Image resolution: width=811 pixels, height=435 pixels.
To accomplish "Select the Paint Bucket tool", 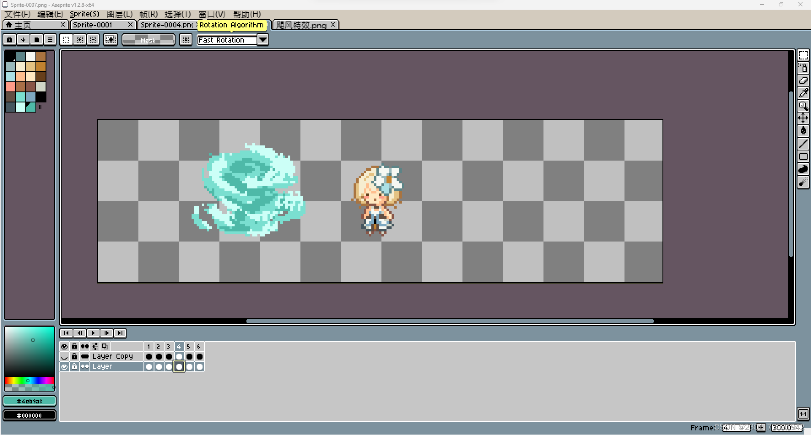I will tap(803, 131).
